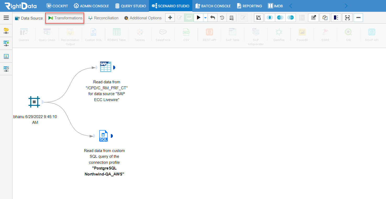Click the fit-to-screen collapse button
The height and width of the screenshot is (199, 386).
pos(347,18)
